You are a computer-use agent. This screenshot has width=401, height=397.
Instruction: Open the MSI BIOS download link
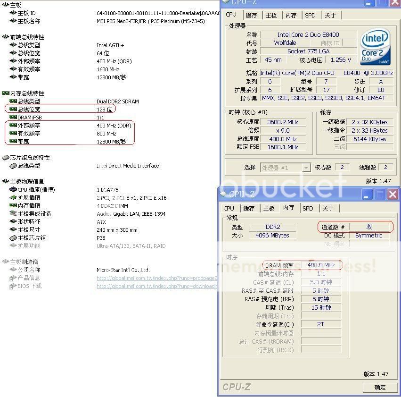[157, 286]
